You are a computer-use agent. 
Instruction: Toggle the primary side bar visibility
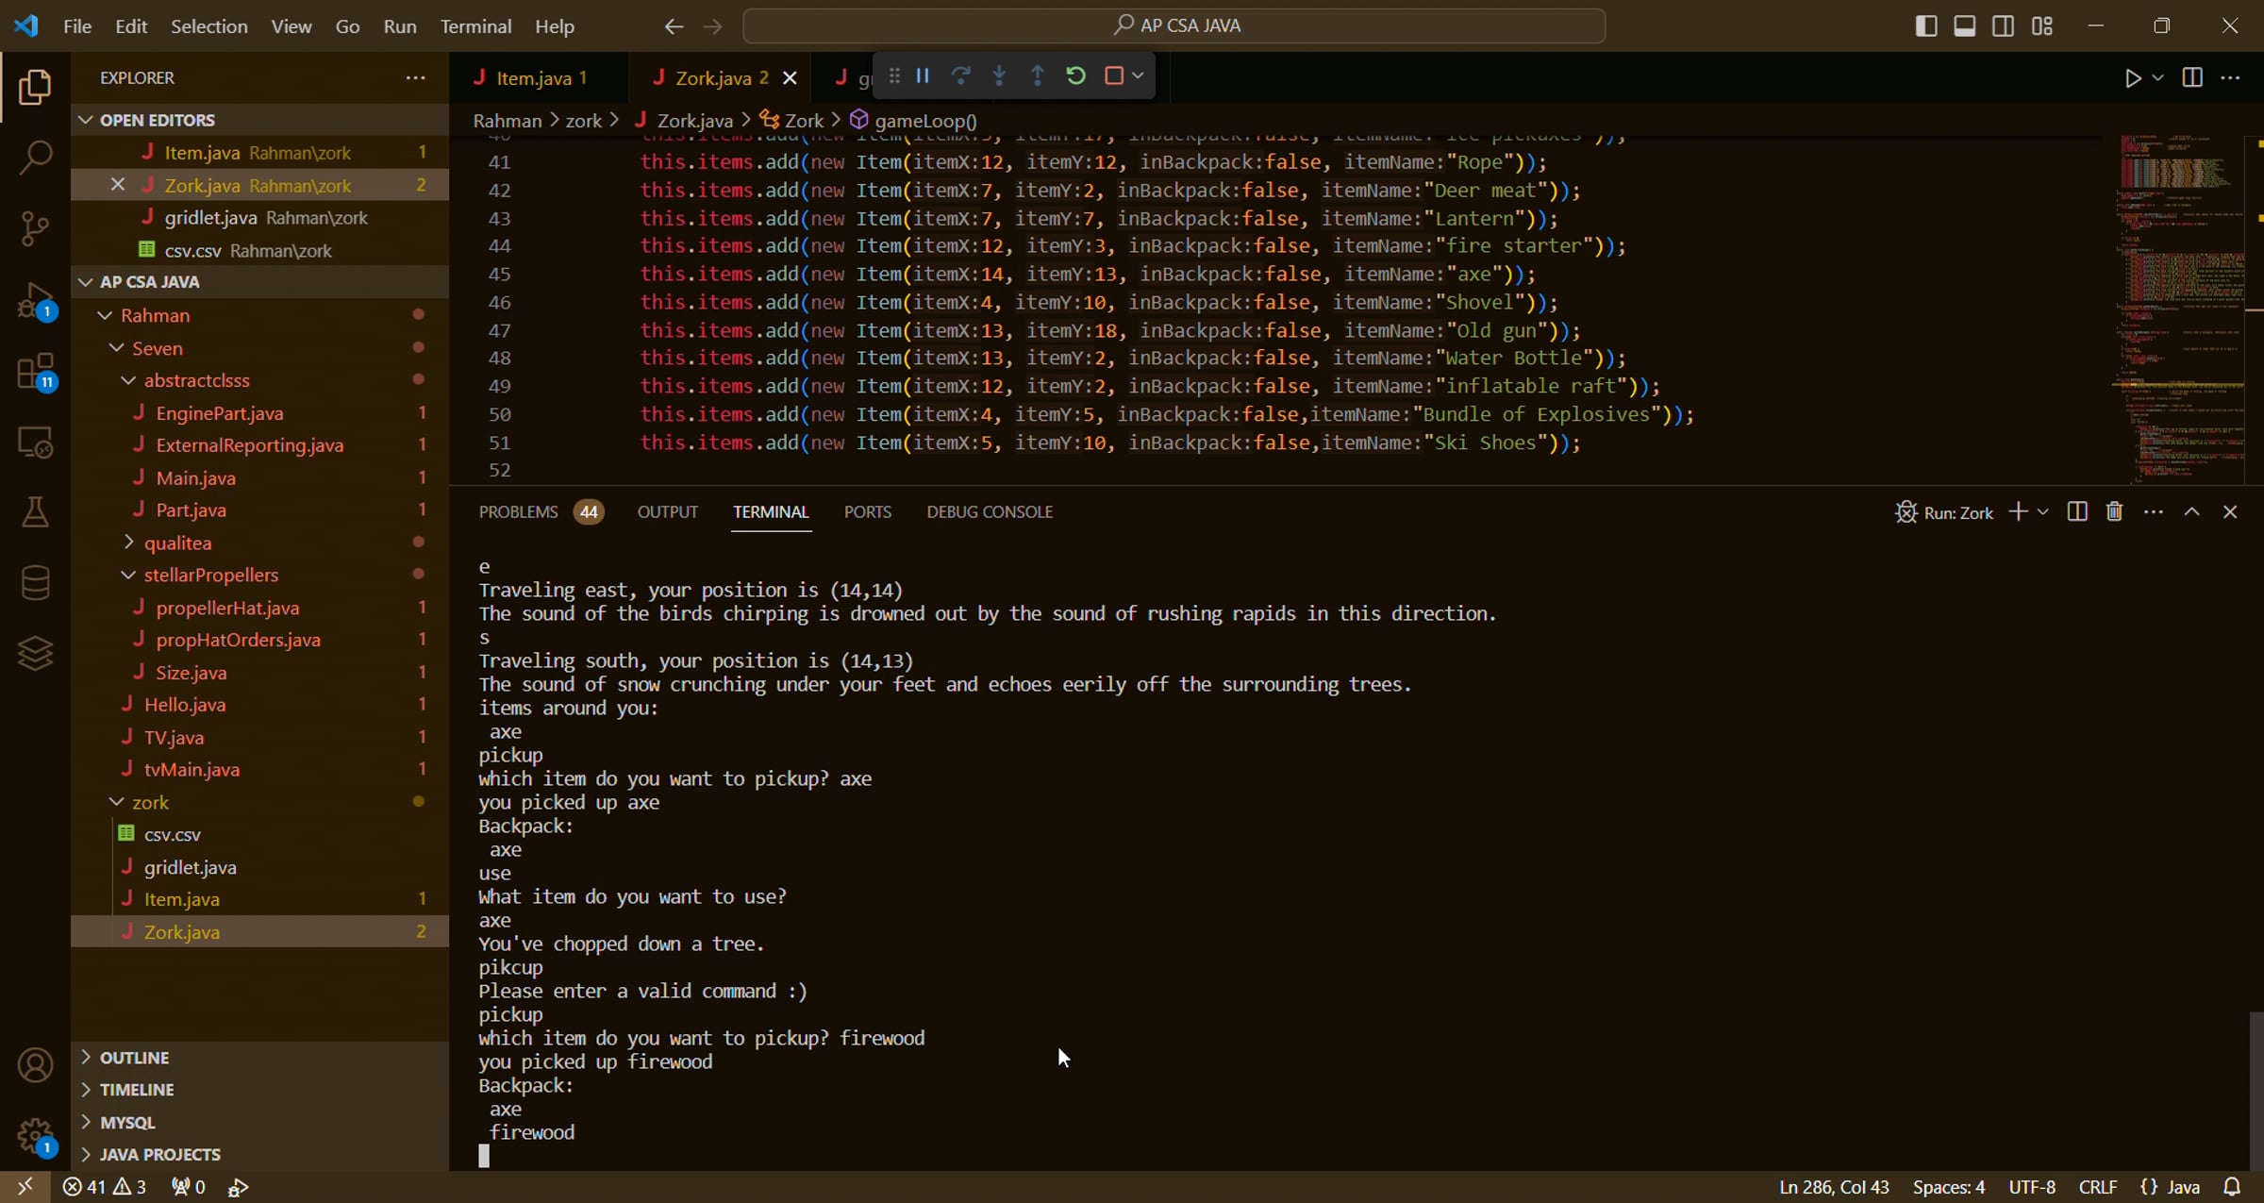[x=1926, y=26]
